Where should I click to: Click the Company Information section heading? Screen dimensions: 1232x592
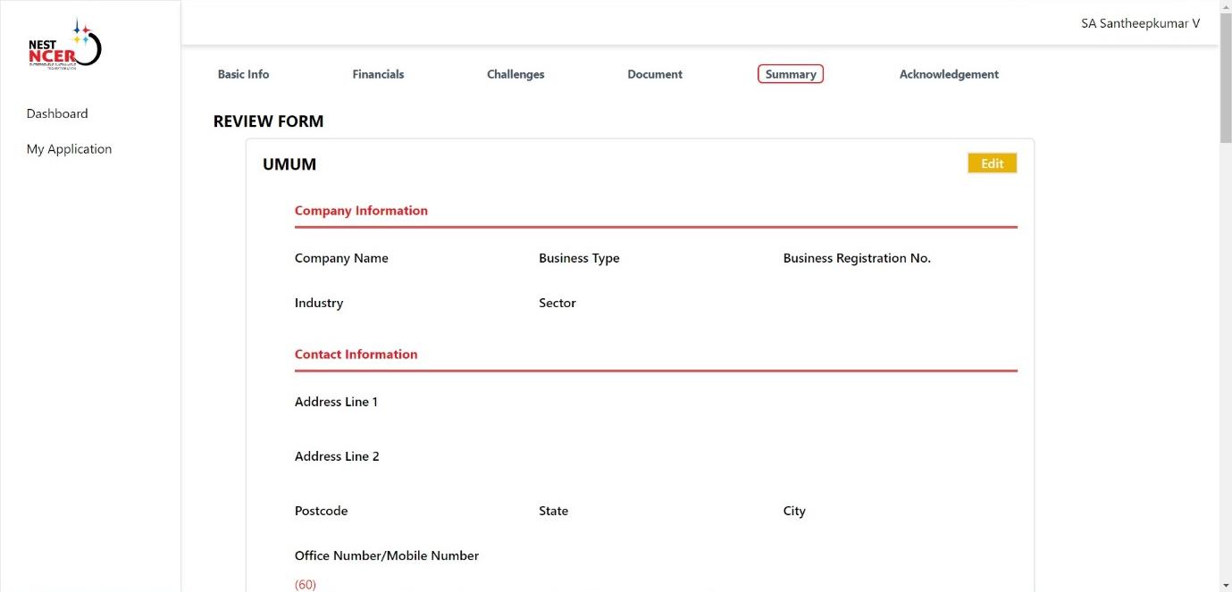361,211
